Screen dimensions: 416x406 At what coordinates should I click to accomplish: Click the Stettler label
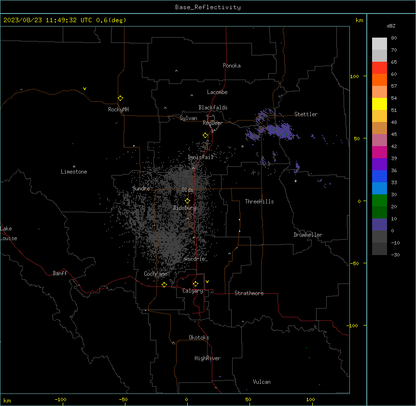point(306,114)
